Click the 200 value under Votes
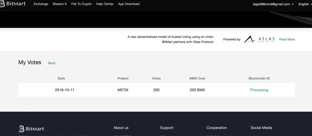The image size is (312, 136). (156, 90)
